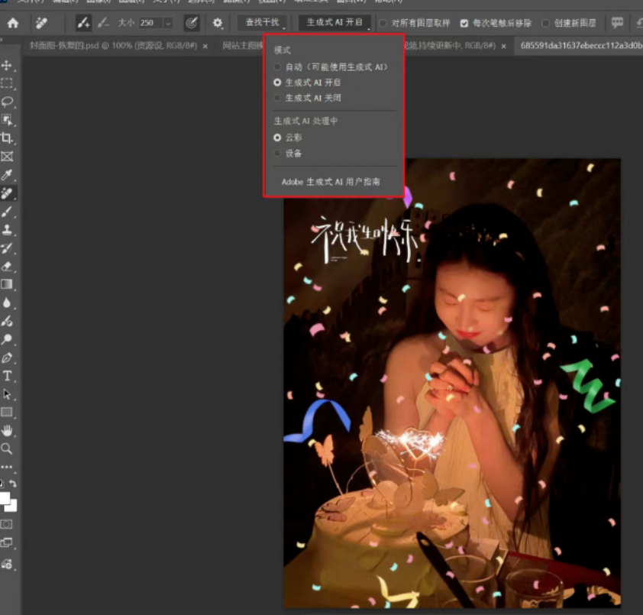Select the Adjustment Brush tool
The height and width of the screenshot is (615, 643).
(7, 321)
